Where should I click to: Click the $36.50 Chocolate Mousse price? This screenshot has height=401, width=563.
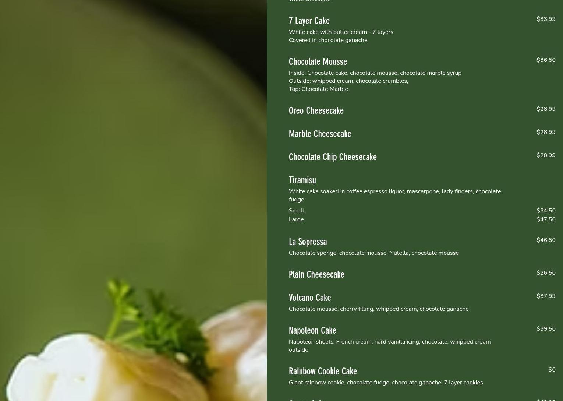coord(546,60)
